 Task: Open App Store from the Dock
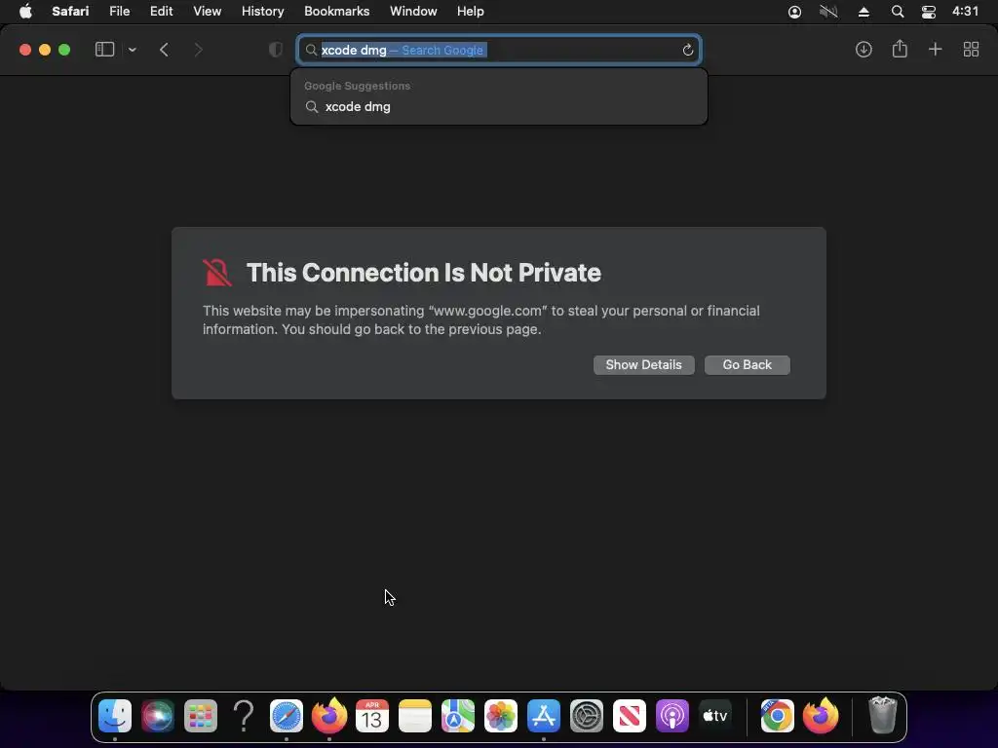coord(544,716)
